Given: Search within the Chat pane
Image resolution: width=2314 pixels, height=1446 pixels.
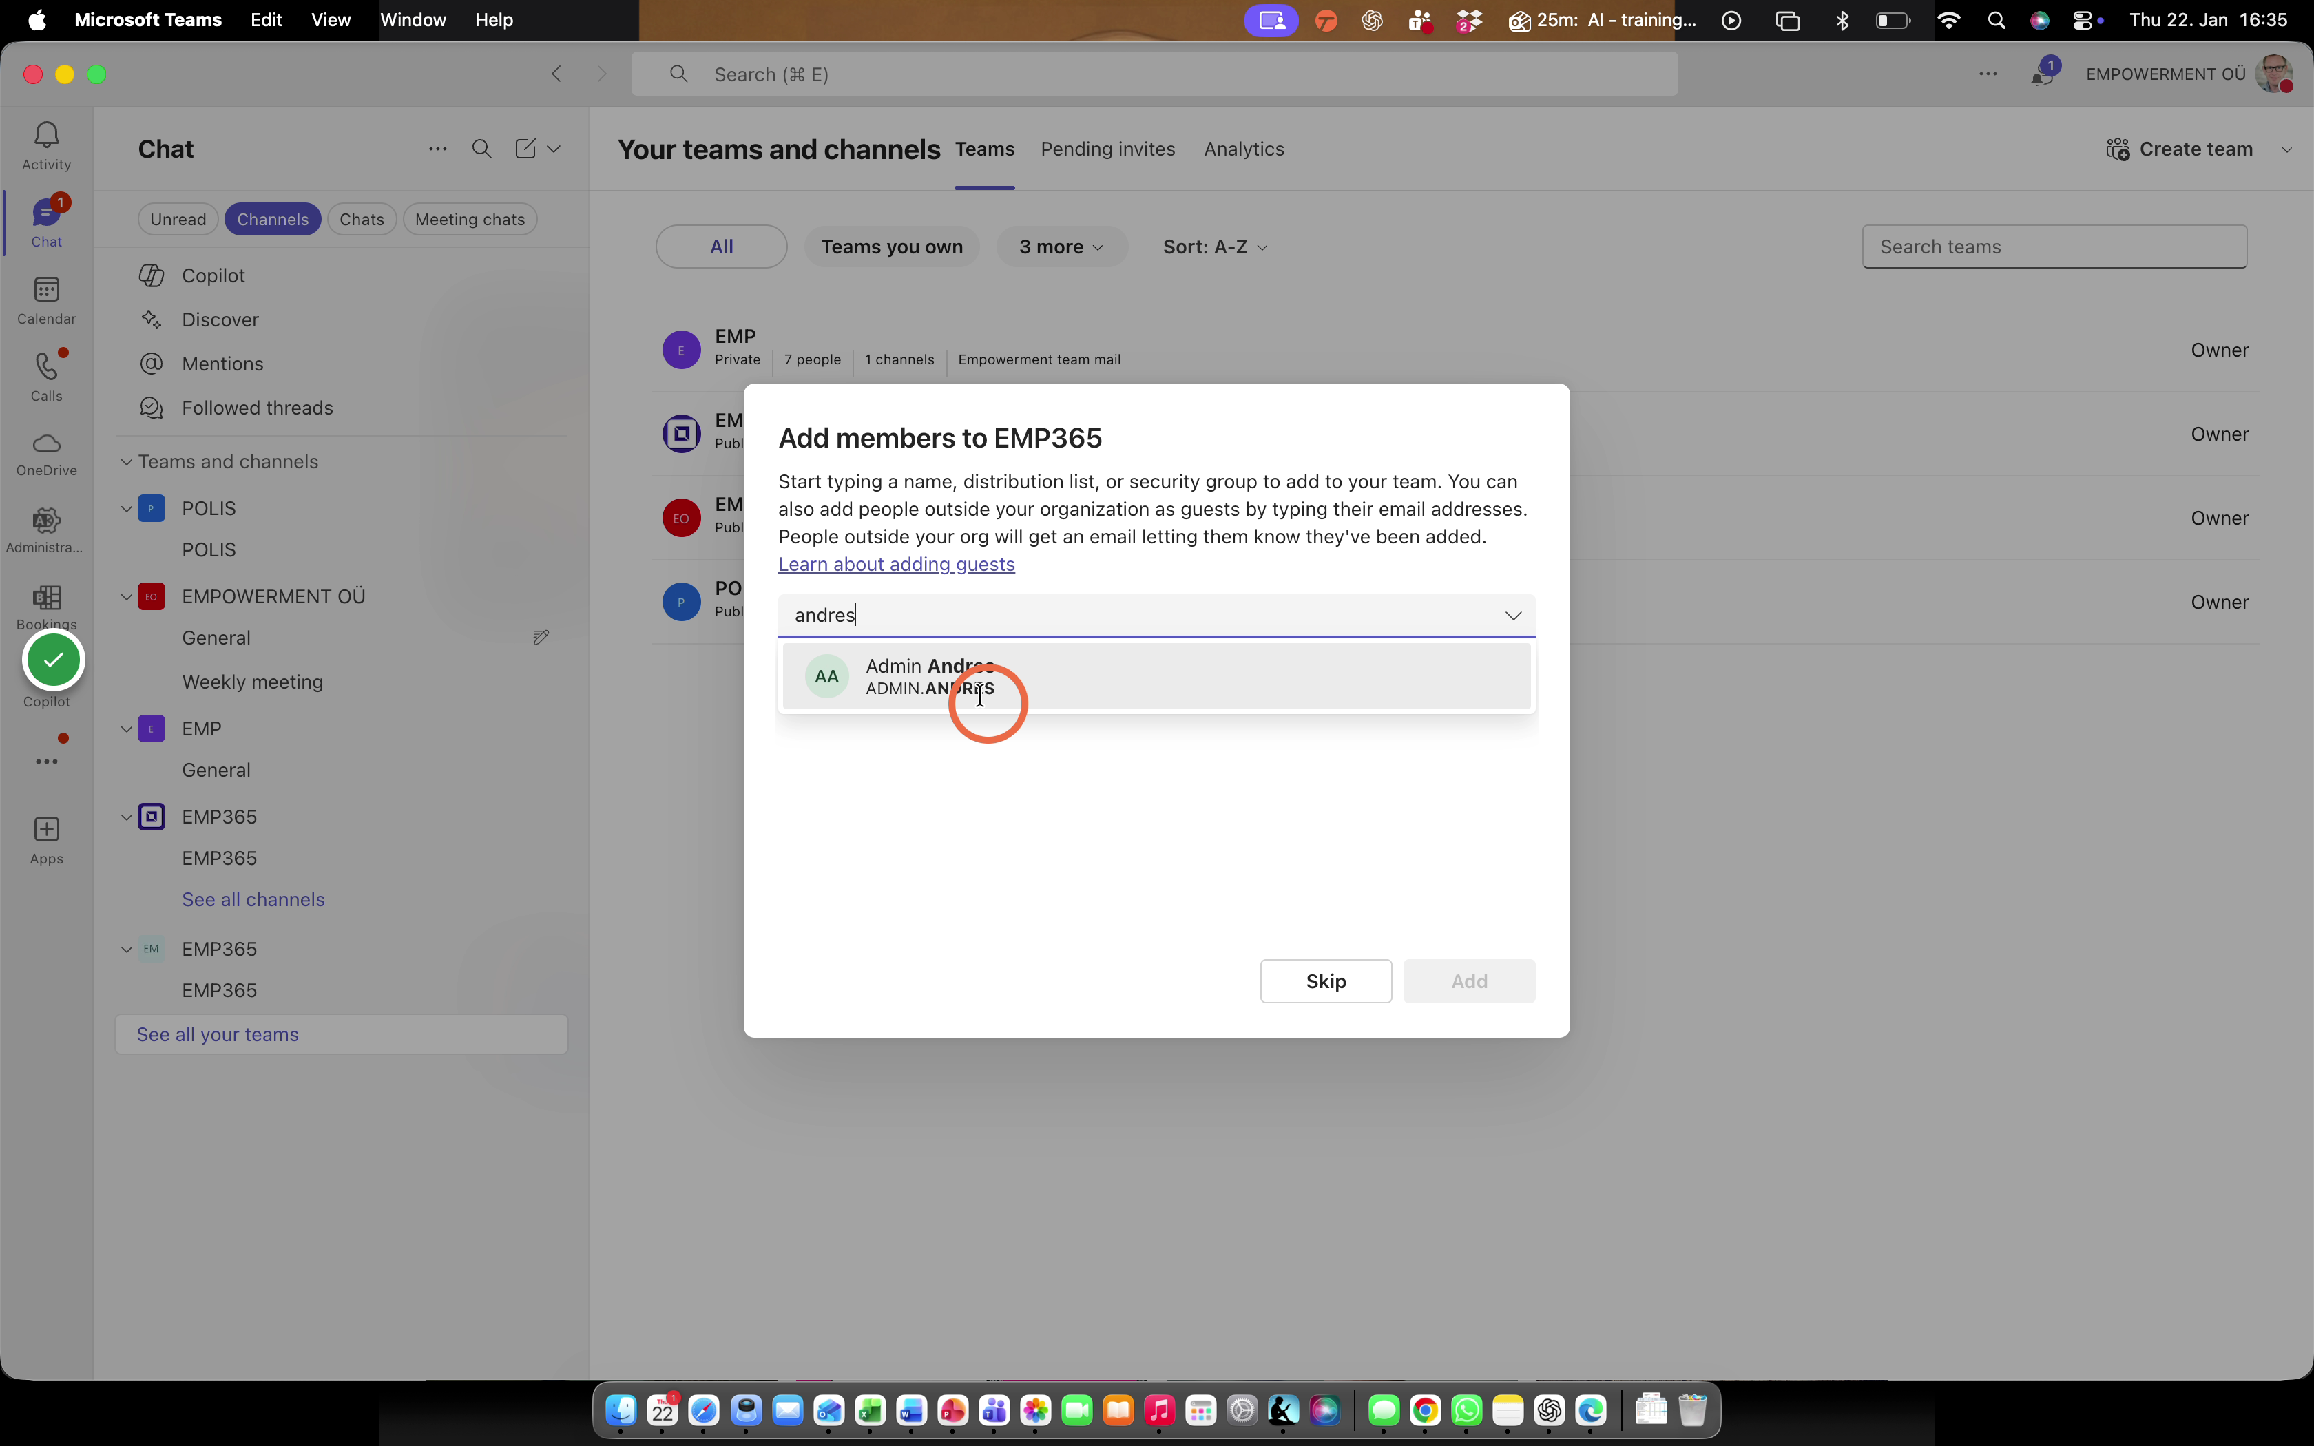Looking at the screenshot, I should click(x=482, y=149).
